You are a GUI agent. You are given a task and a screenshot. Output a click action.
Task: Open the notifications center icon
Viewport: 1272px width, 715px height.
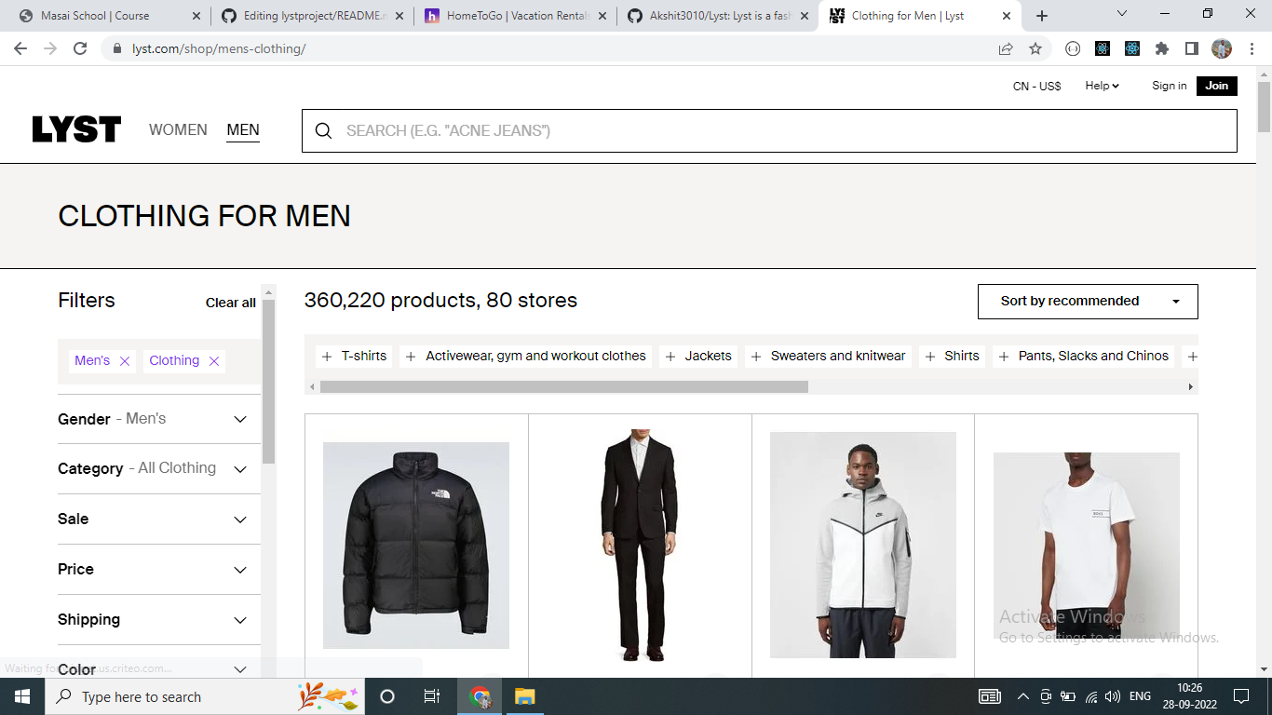(x=1240, y=696)
